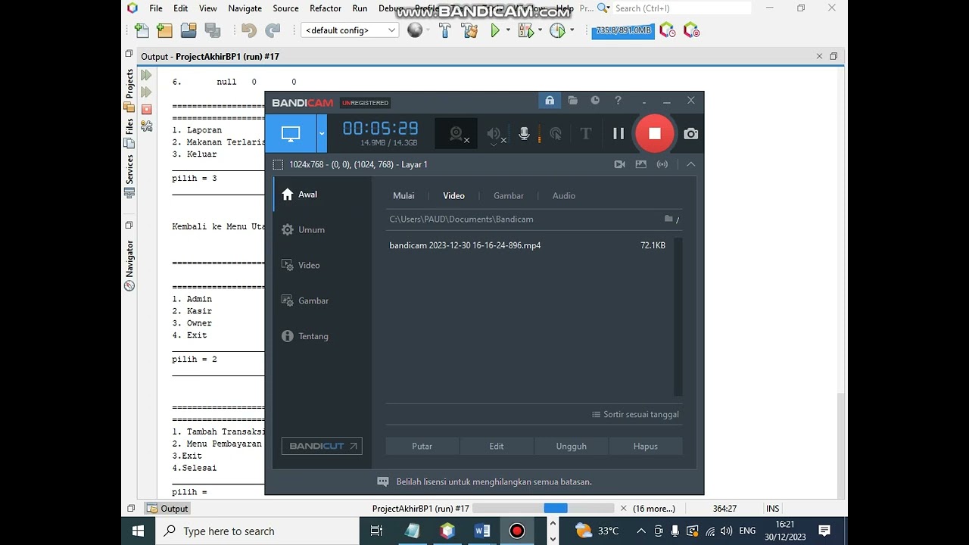Click the Clean and Build broom icon

(x=469, y=30)
